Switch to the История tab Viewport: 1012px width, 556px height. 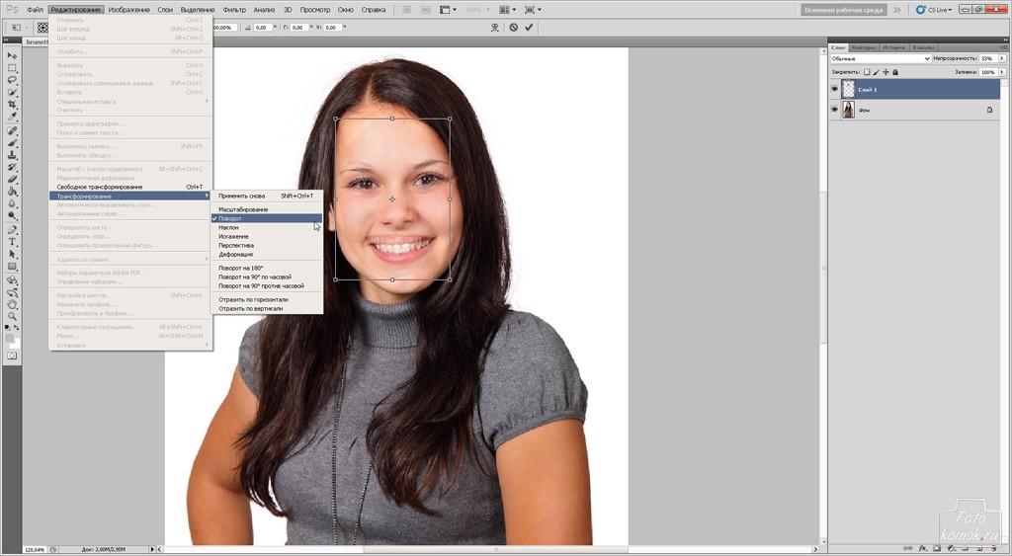click(893, 47)
